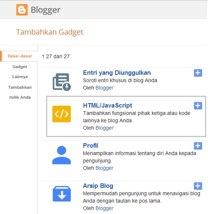This screenshot has width=208, height=214.
Task: Open the HTML/JavaScript title link
Action: coord(108,105)
